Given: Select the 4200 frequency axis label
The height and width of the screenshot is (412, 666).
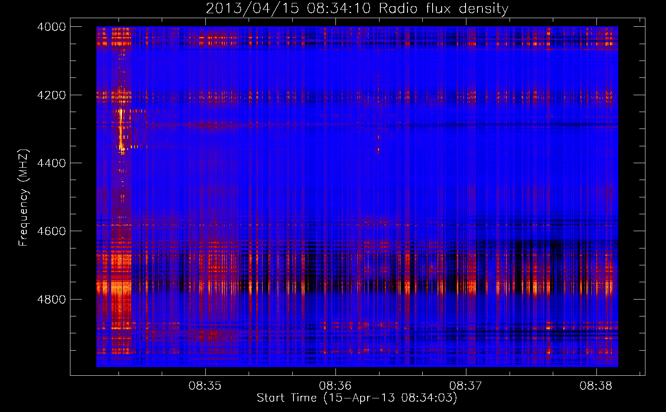Looking at the screenshot, I should pos(51,95).
